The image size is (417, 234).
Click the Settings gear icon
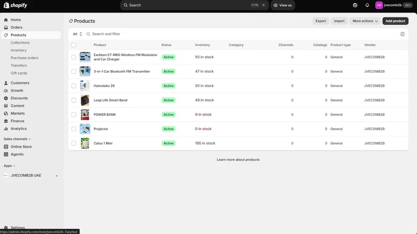(6, 228)
